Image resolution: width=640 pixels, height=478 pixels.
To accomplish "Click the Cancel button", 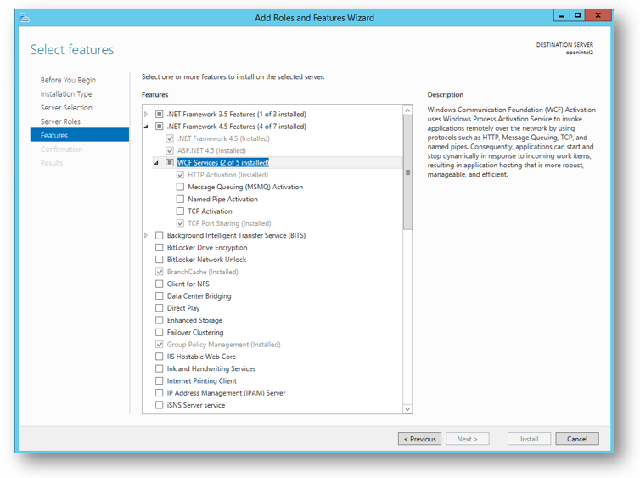I will 577,439.
